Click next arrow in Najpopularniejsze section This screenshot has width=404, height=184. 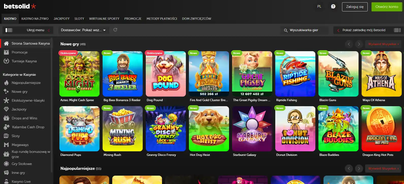tap(359, 169)
